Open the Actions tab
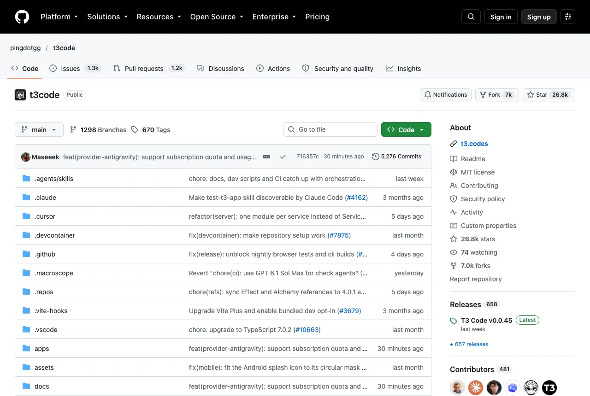 pos(273,68)
